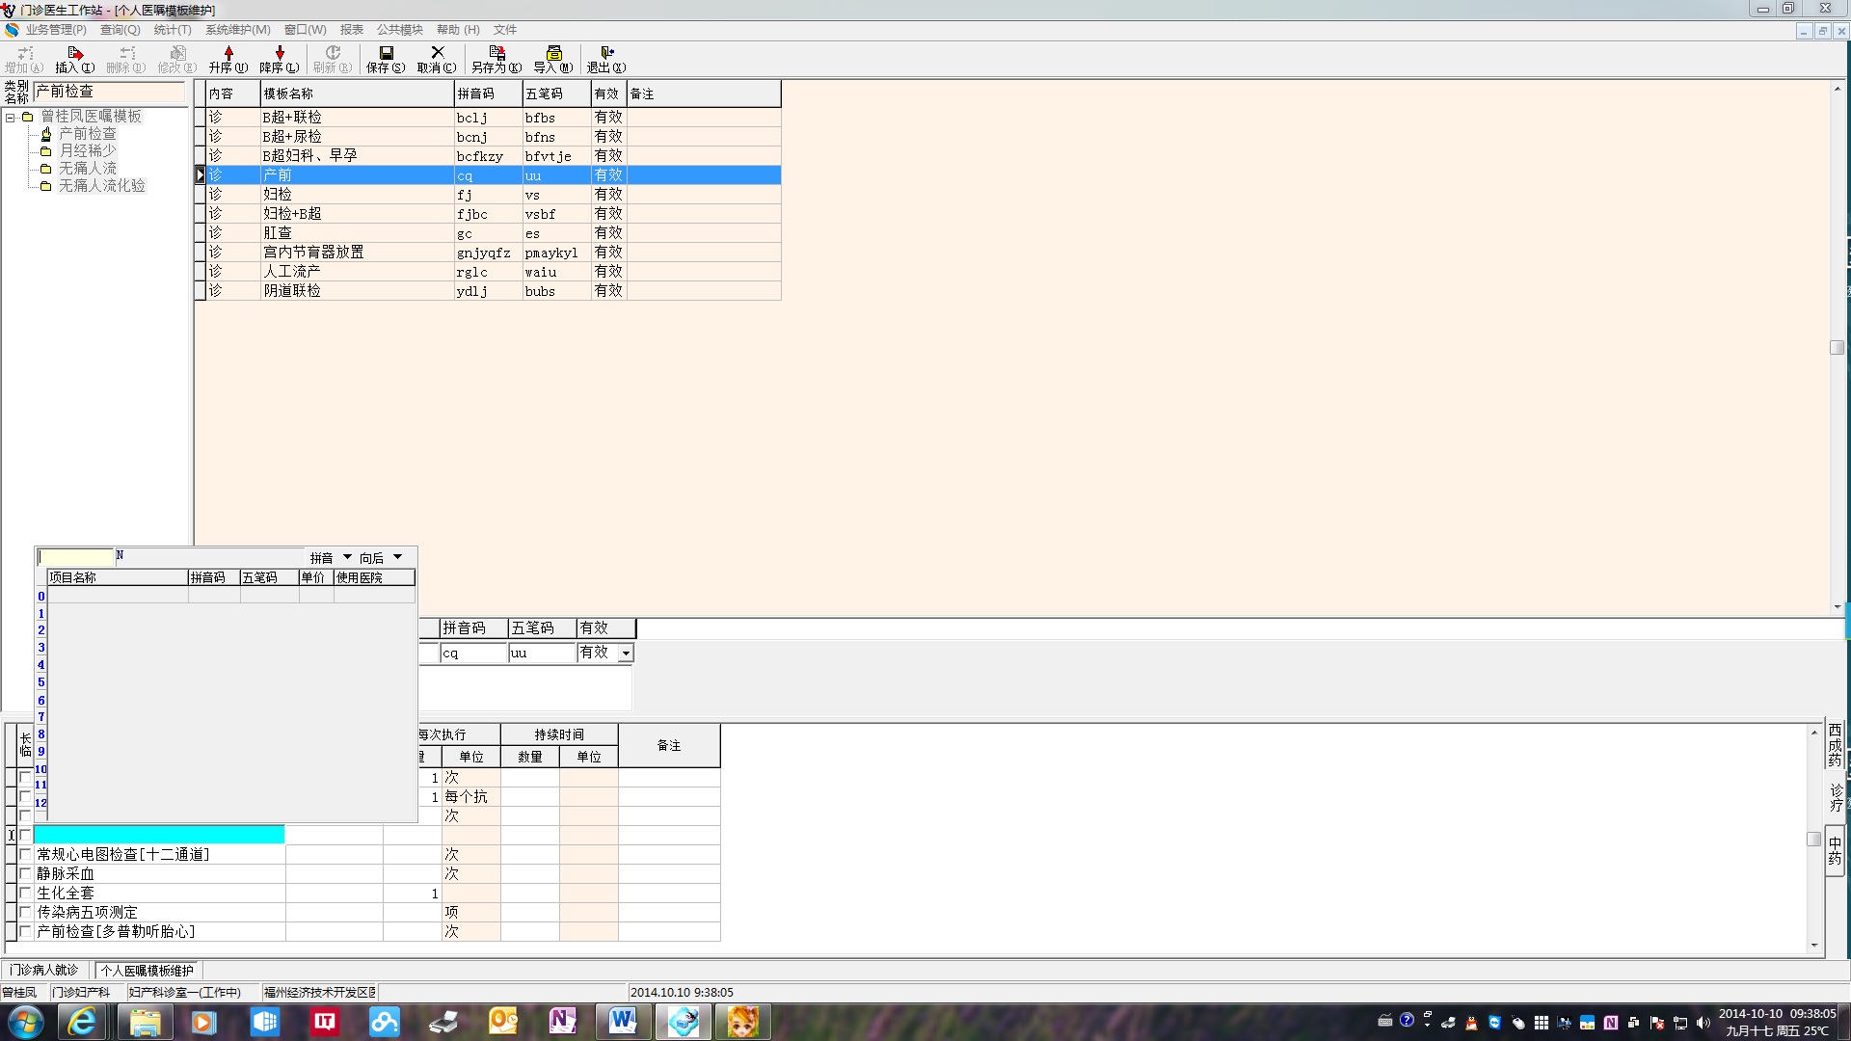Viewport: 1851px width, 1041px height.
Task: Select the 西成药 side button
Action: (1835, 744)
